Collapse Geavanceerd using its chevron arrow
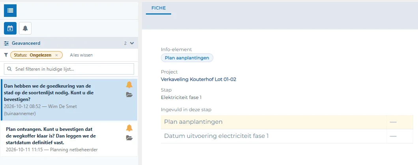Viewport: 418px width, 165px height. point(132,43)
